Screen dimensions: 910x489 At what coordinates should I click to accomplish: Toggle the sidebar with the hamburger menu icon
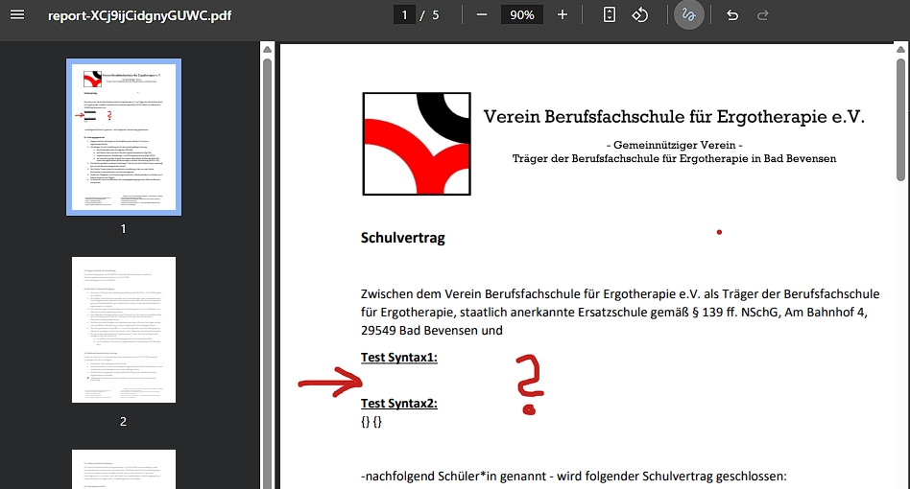pyautogui.click(x=16, y=15)
